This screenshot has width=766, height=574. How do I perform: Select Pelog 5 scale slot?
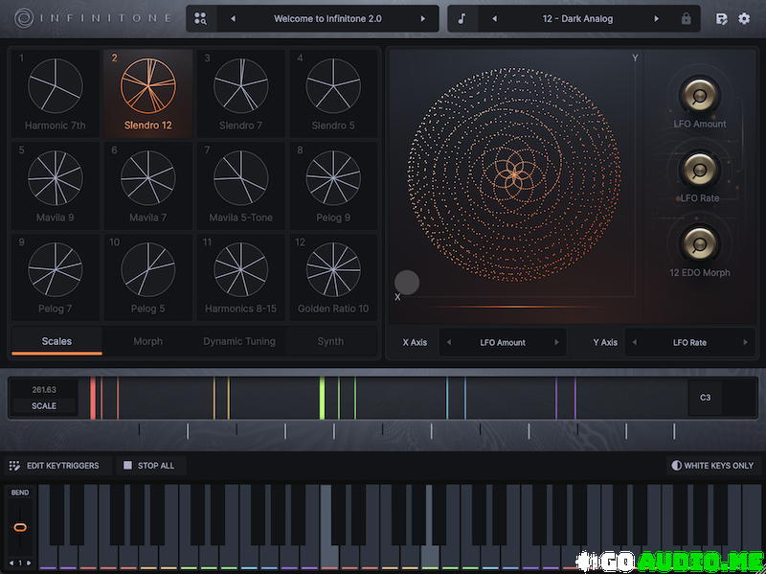point(148,277)
